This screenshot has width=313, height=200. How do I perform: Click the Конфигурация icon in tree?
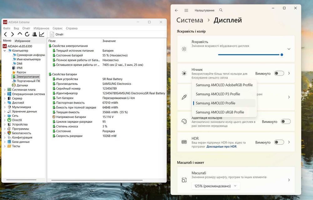coord(9,137)
